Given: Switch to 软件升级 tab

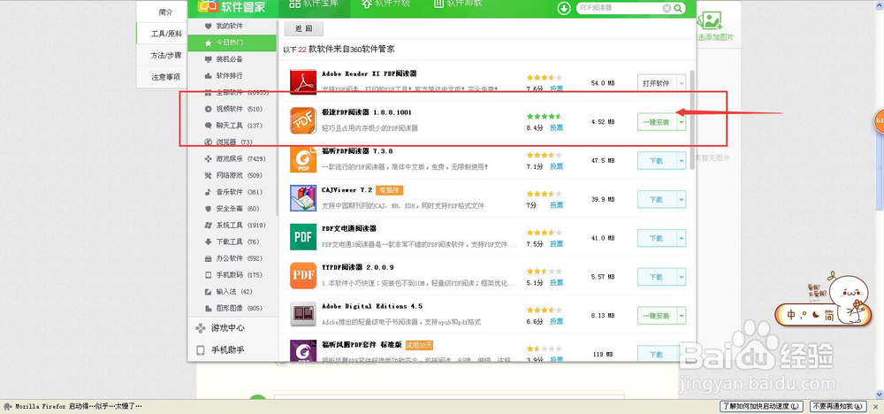Looking at the screenshot, I should (x=385, y=4).
